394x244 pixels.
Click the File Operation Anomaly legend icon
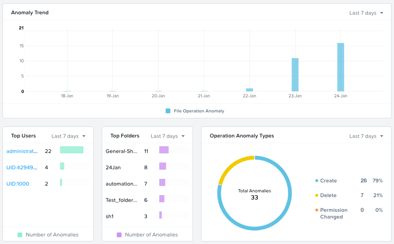pyautogui.click(x=168, y=111)
